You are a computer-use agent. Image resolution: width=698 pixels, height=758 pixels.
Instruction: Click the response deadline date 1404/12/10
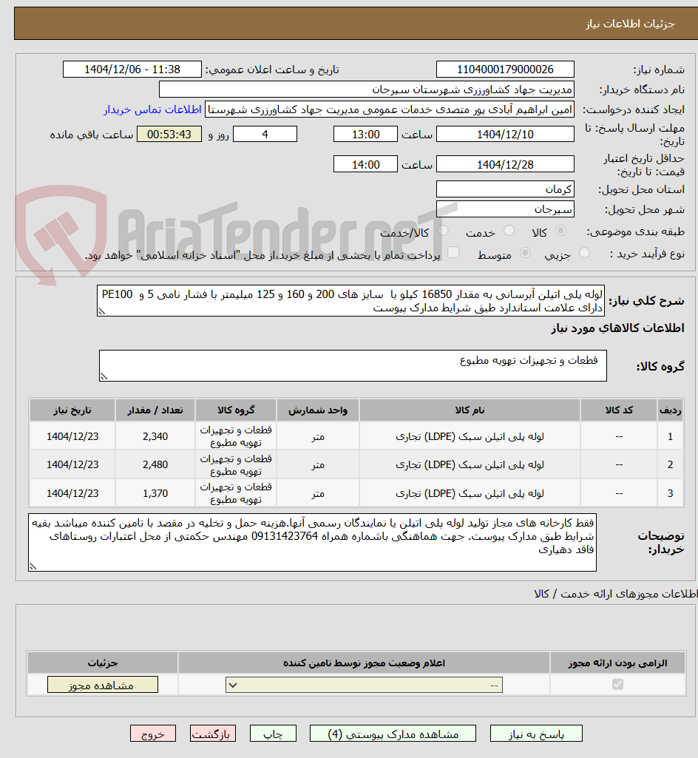click(505, 135)
